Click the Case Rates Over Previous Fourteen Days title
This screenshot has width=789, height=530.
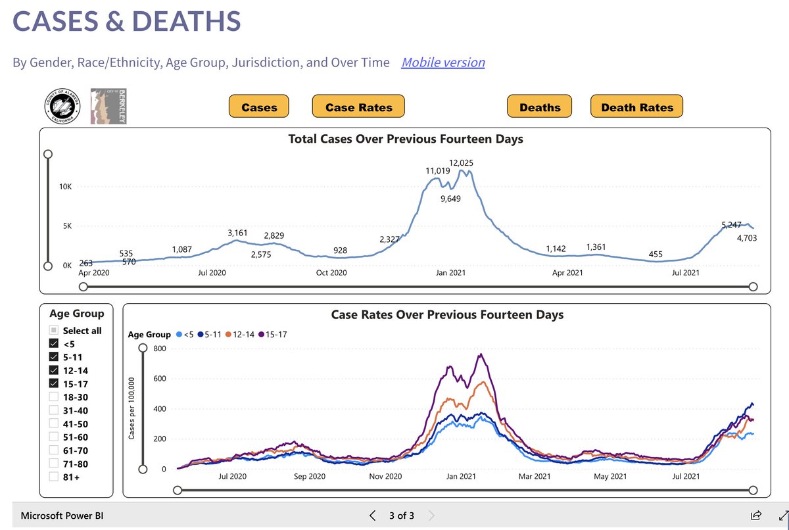[447, 315]
